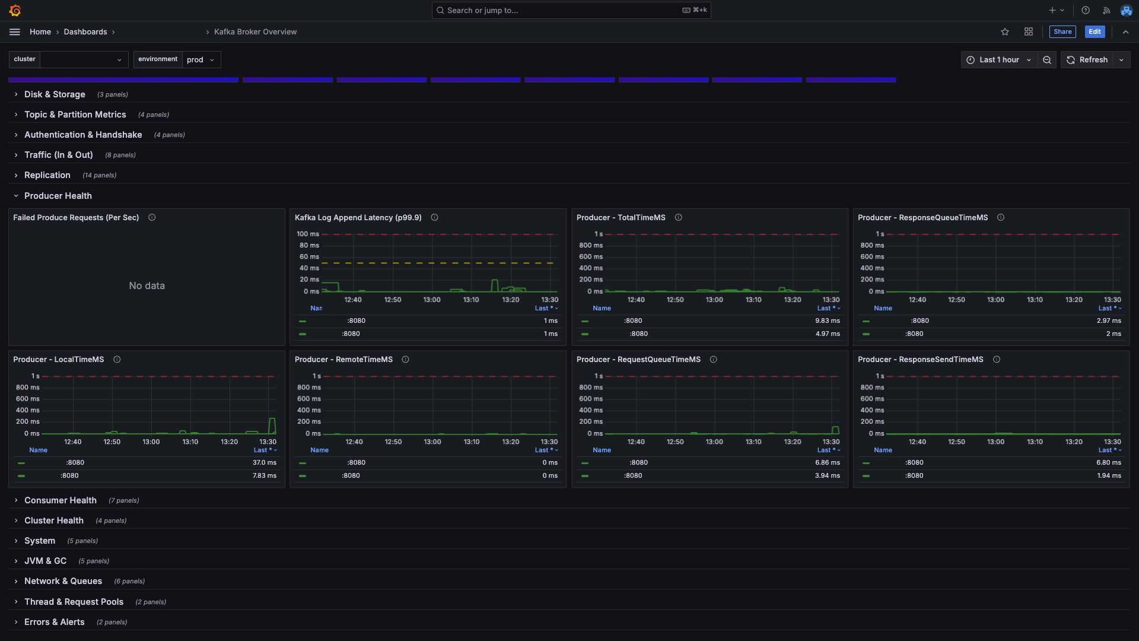The width and height of the screenshot is (1139, 641).
Task: Star this dashboard as favorite
Action: tap(1005, 32)
